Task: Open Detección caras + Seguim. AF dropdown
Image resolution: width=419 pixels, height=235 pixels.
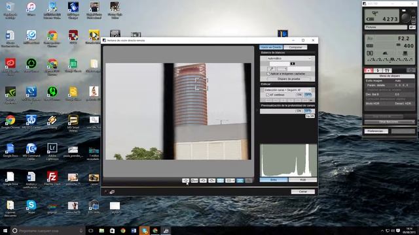Action: [287, 90]
